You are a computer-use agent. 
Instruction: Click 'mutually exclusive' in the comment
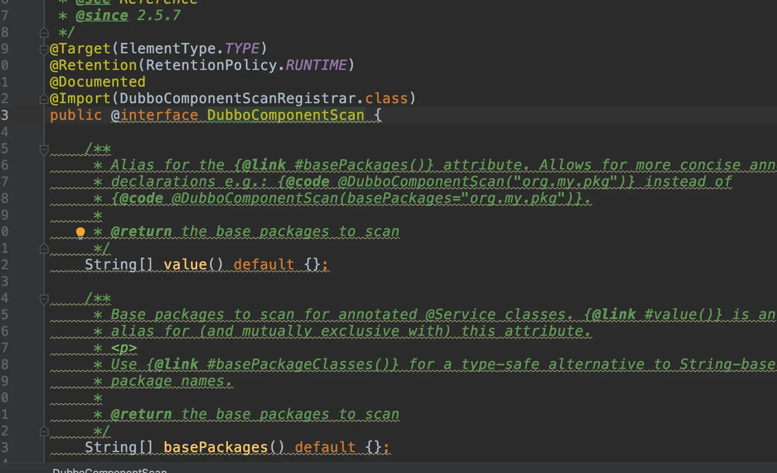[321, 331]
